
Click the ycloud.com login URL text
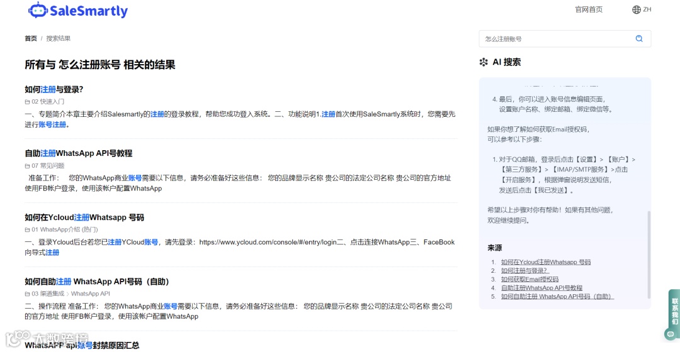tap(268, 243)
